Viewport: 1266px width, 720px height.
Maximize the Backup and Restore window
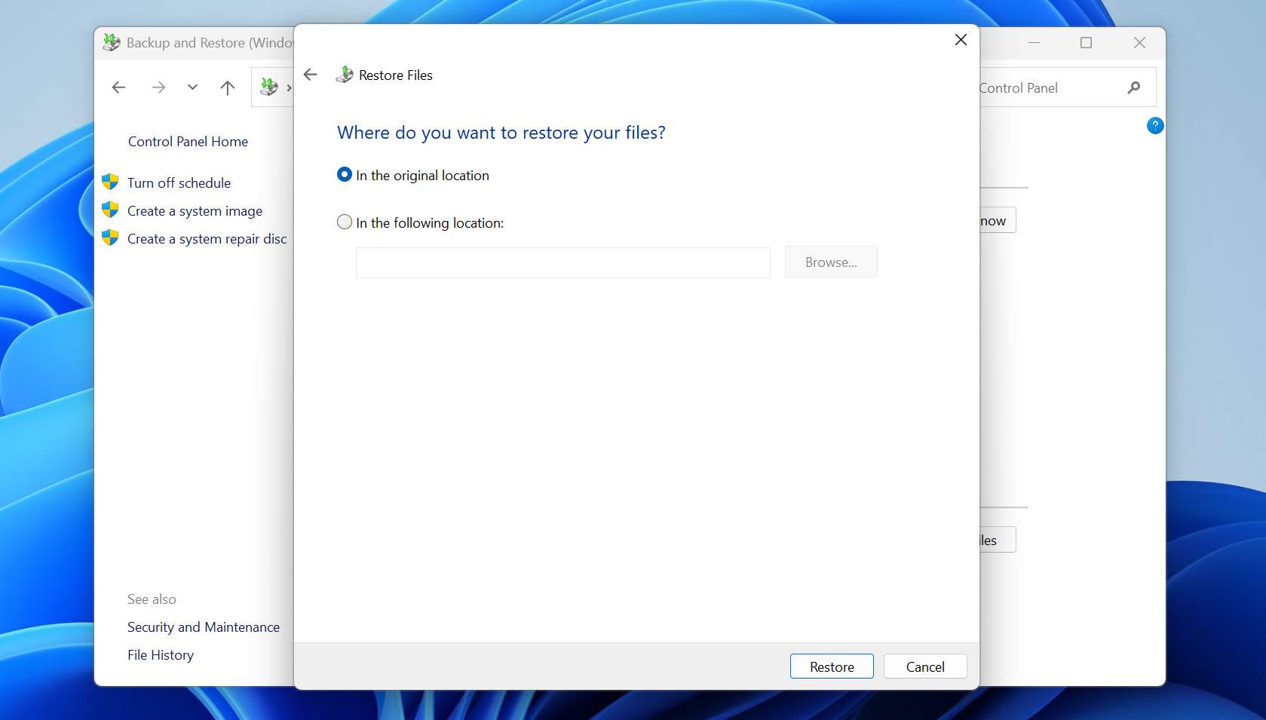[1086, 43]
